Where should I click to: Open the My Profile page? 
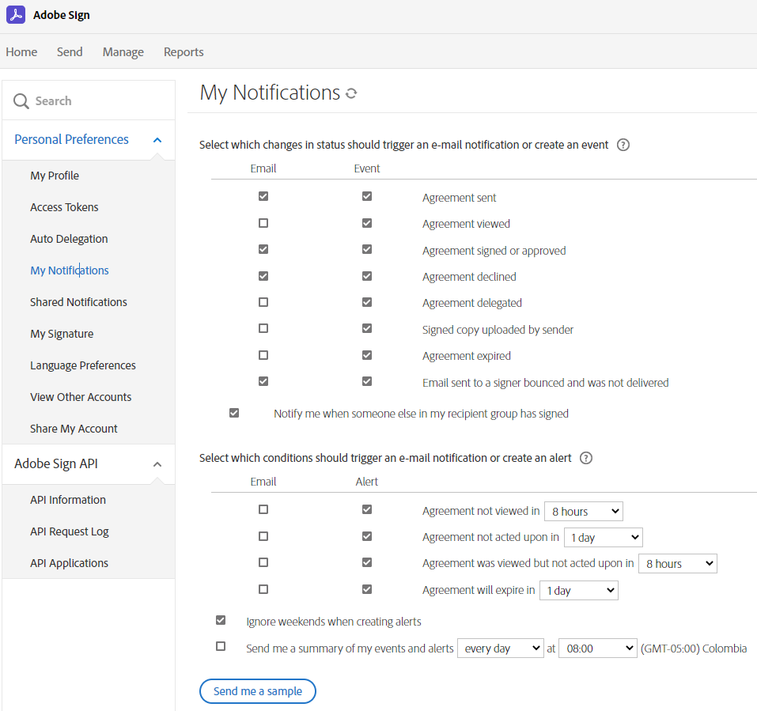click(x=54, y=175)
